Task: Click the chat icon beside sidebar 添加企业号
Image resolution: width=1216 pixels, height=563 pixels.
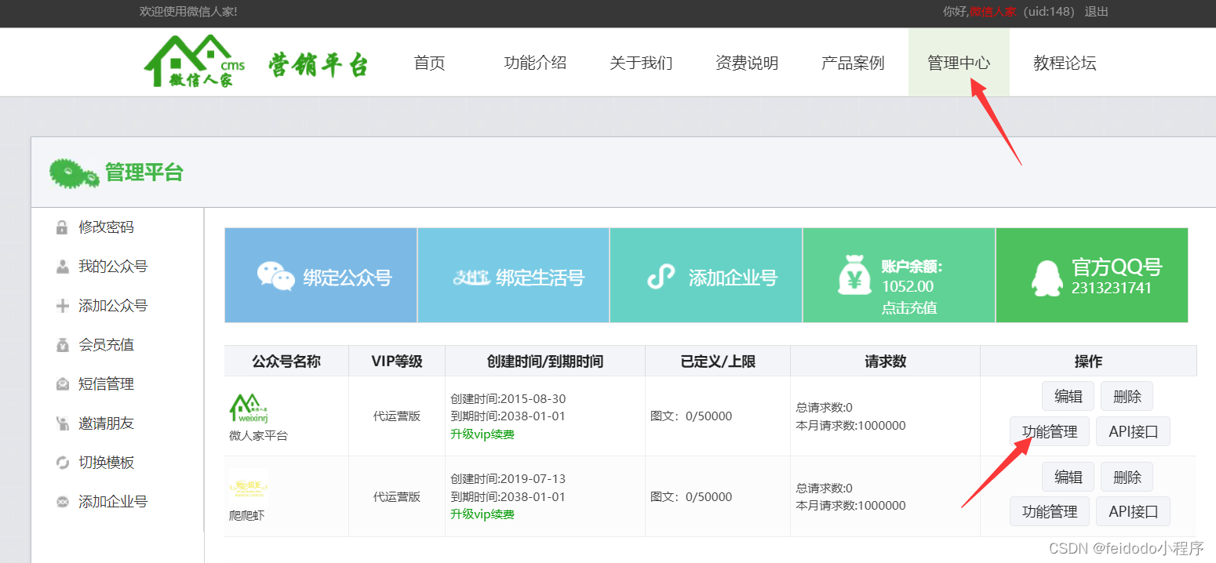Action: (x=63, y=502)
